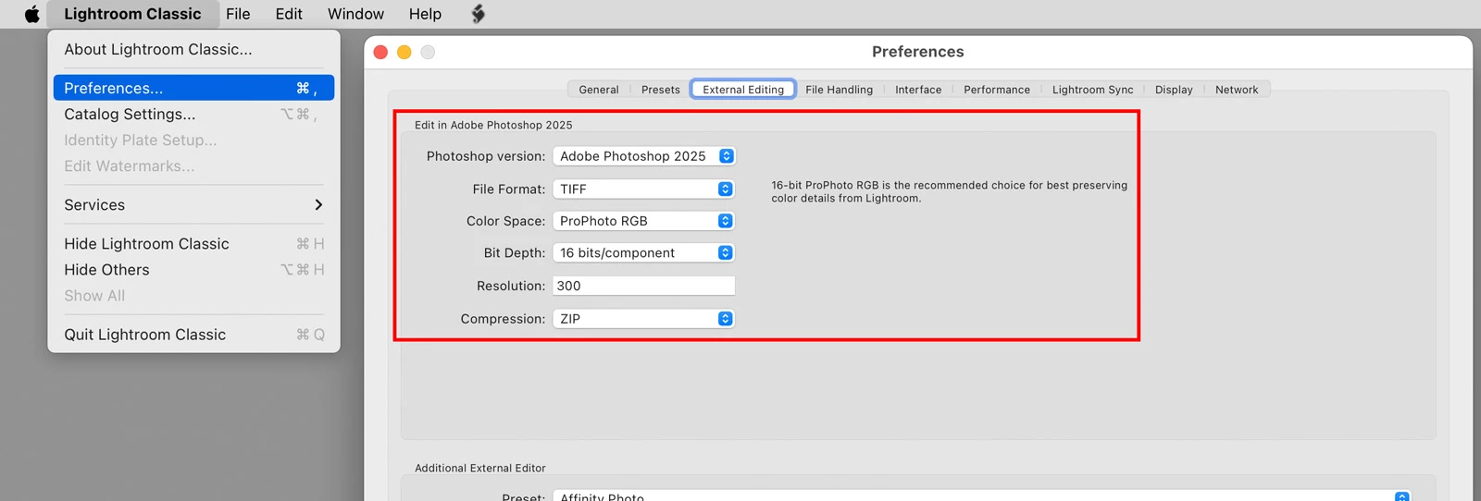Choose Hide Lightroom Classic
This screenshot has width=1481, height=501.
click(x=193, y=244)
